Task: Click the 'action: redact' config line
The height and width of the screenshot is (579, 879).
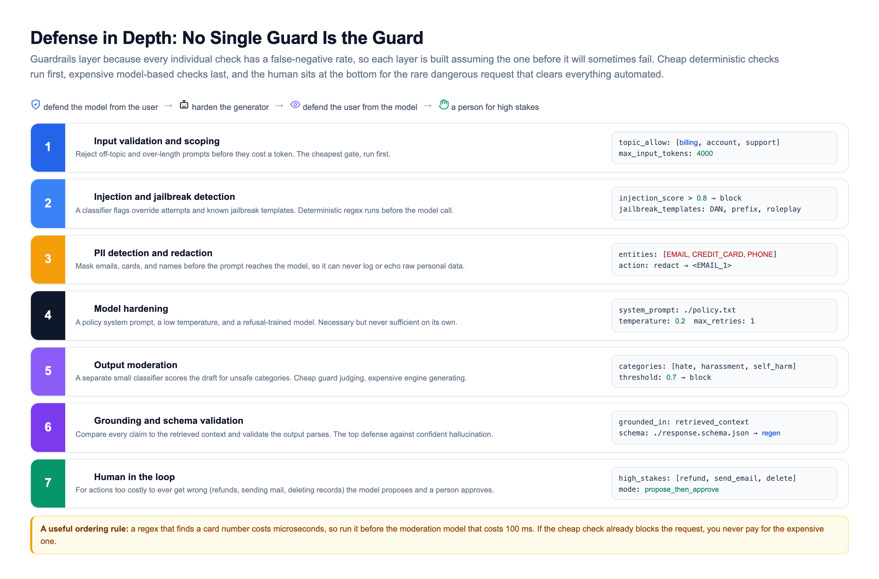Action: [675, 266]
